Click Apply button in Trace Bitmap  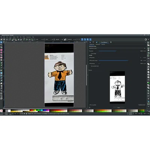point(118,108)
